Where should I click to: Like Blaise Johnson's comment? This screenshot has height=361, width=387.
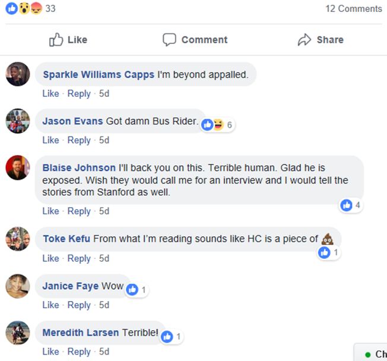(50, 211)
